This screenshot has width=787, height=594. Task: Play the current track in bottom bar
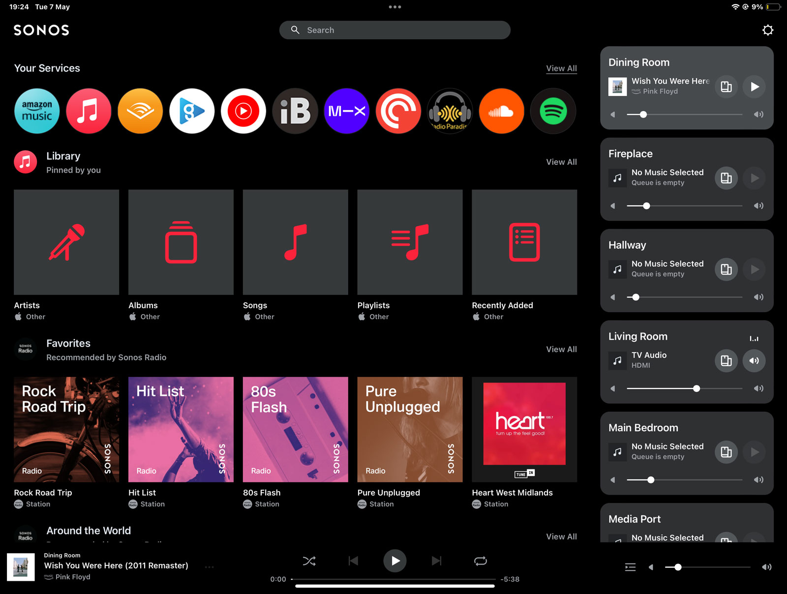point(395,561)
